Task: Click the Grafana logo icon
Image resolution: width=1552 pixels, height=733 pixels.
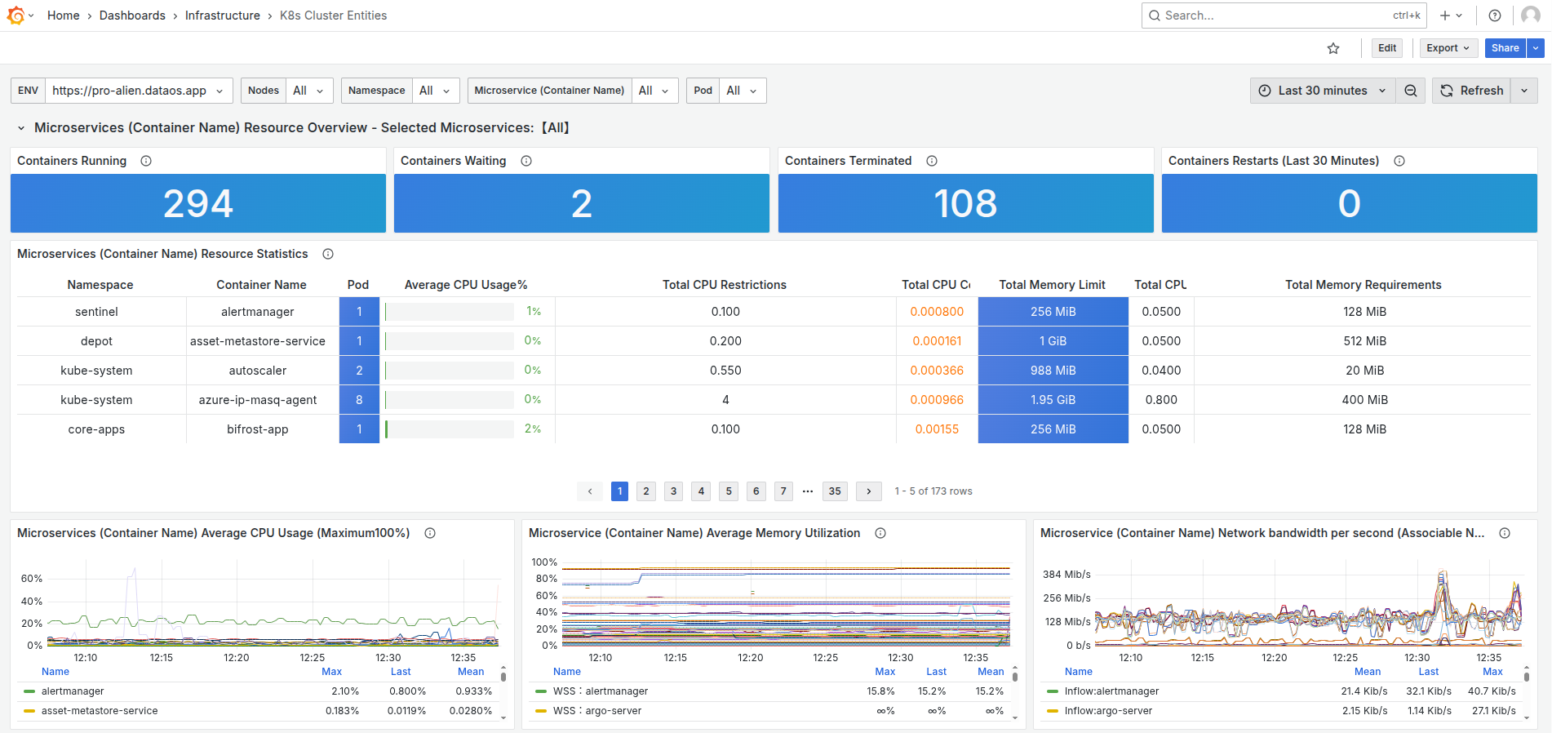Action: click(16, 16)
